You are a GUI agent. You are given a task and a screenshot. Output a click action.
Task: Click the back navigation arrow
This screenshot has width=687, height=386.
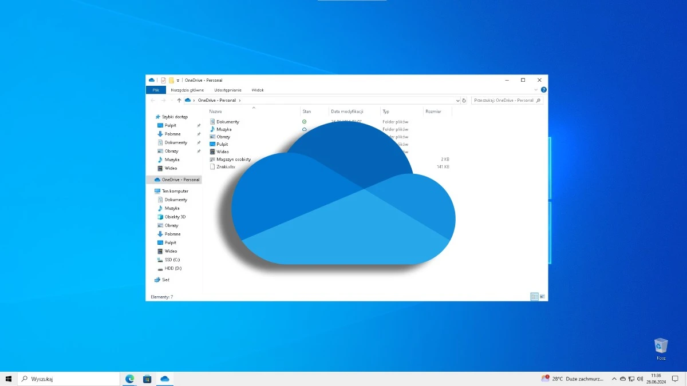152,100
